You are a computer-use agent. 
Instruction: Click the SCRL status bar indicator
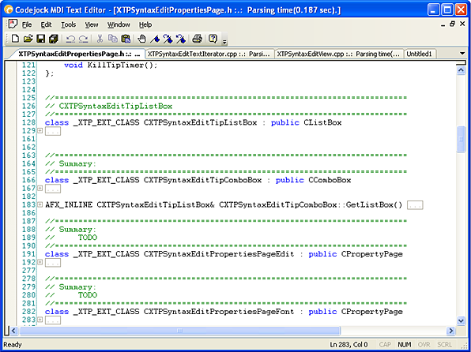(445, 344)
